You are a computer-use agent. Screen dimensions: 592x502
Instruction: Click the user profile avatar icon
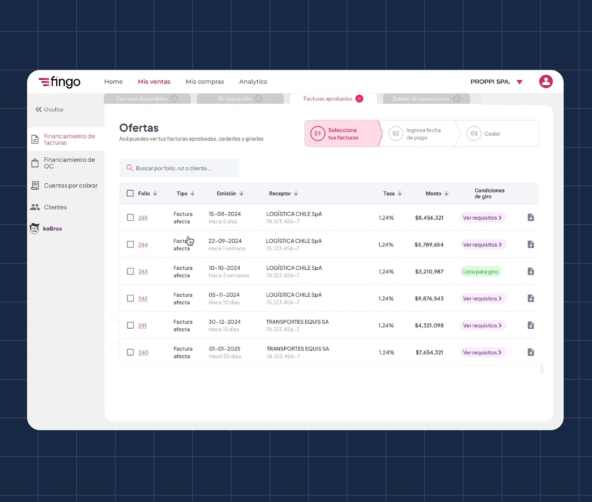(546, 82)
